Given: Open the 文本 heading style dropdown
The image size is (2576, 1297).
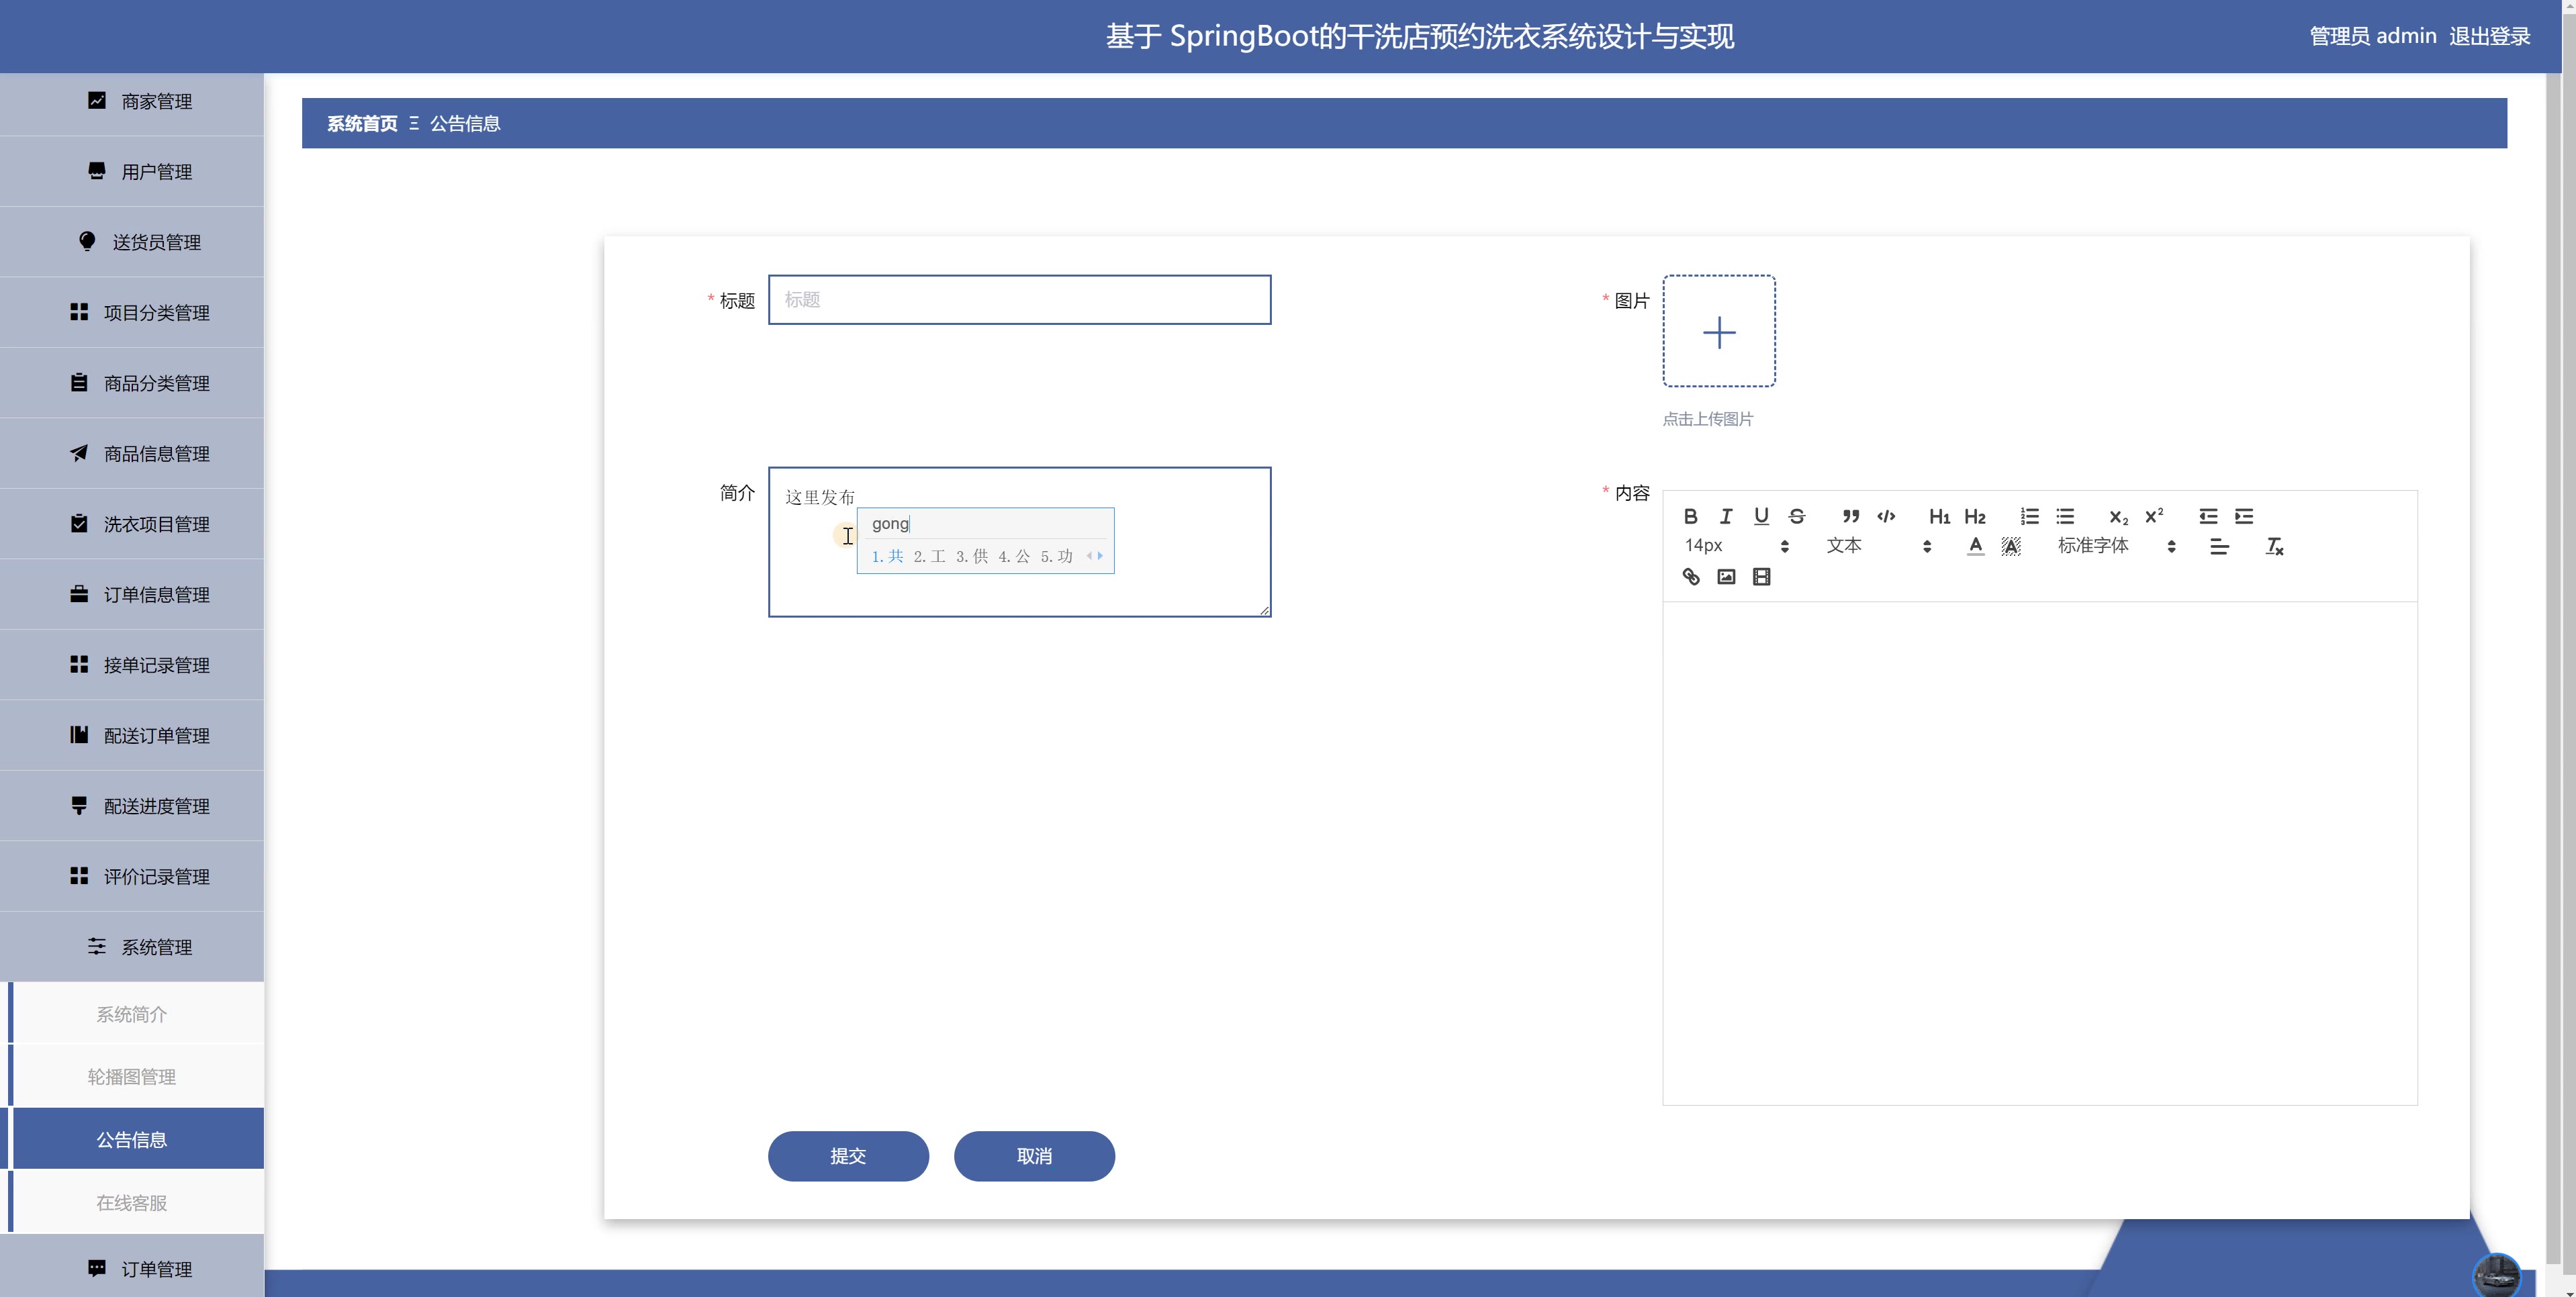Looking at the screenshot, I should coord(1877,546).
